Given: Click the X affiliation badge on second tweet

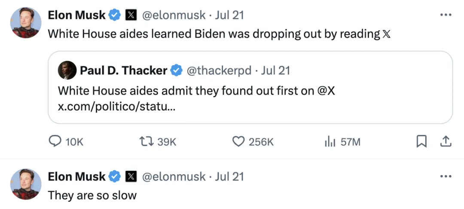Looking at the screenshot, I should click(131, 176).
